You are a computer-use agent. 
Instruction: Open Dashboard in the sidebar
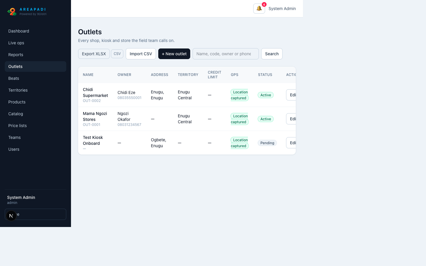[35, 31]
